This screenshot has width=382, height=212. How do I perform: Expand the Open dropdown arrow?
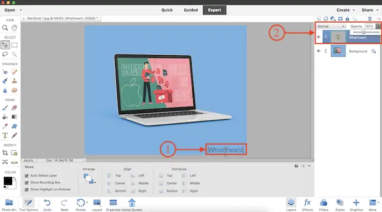(x=20, y=10)
